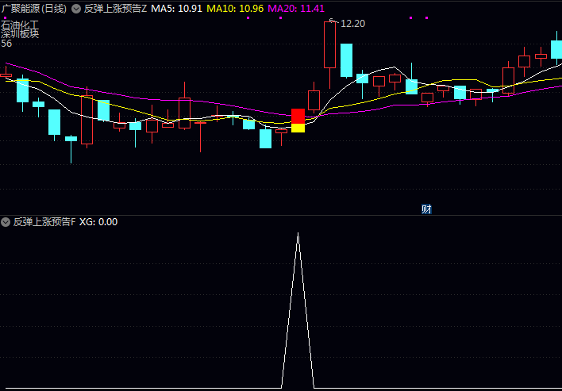Expand the 反弹上涨预告F indicator menu arrow
The width and height of the screenshot is (562, 391).
pos(6,222)
